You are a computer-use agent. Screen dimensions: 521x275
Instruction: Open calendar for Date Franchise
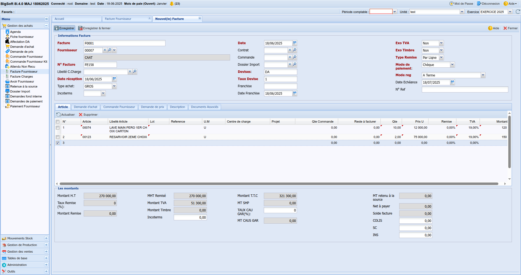click(295, 93)
